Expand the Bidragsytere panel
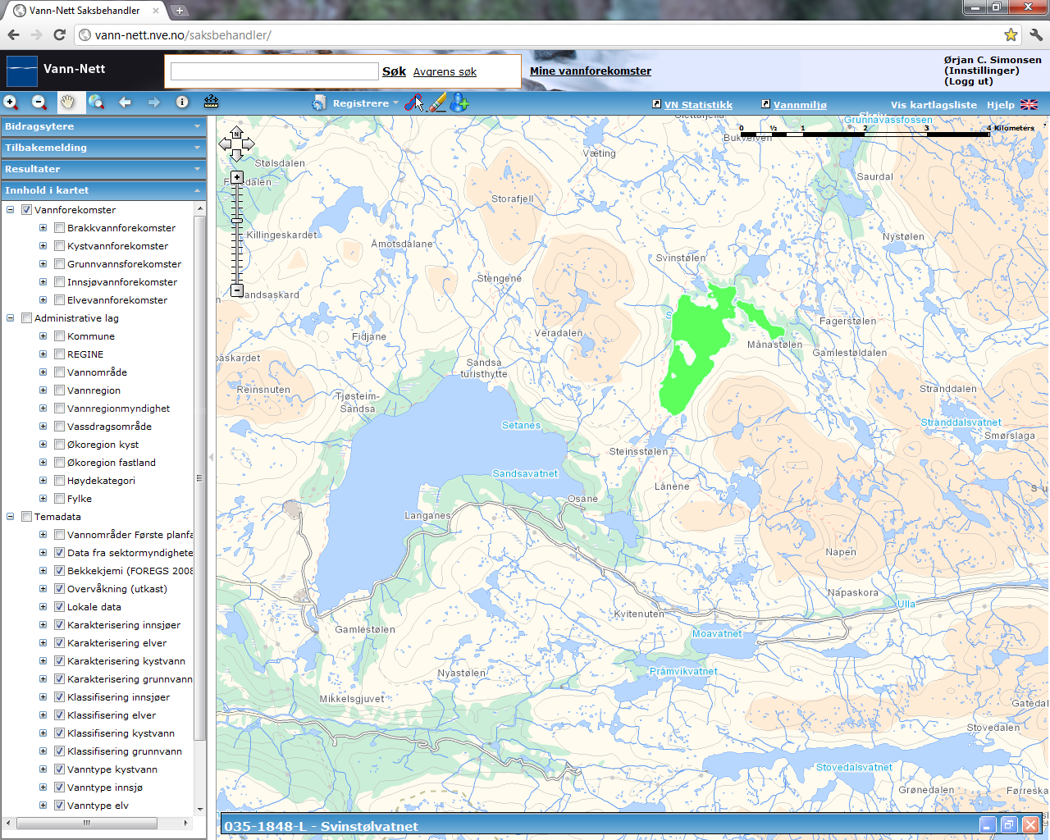 pyautogui.click(x=103, y=126)
